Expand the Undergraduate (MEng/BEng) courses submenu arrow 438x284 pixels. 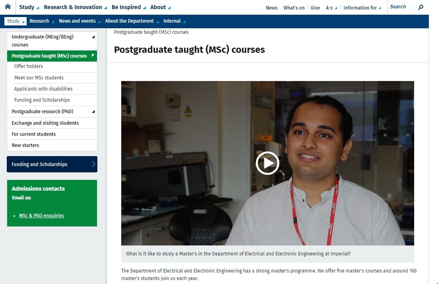click(93, 37)
